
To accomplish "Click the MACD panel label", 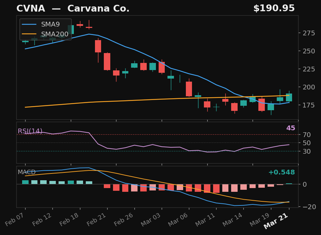I will point(27,172).
